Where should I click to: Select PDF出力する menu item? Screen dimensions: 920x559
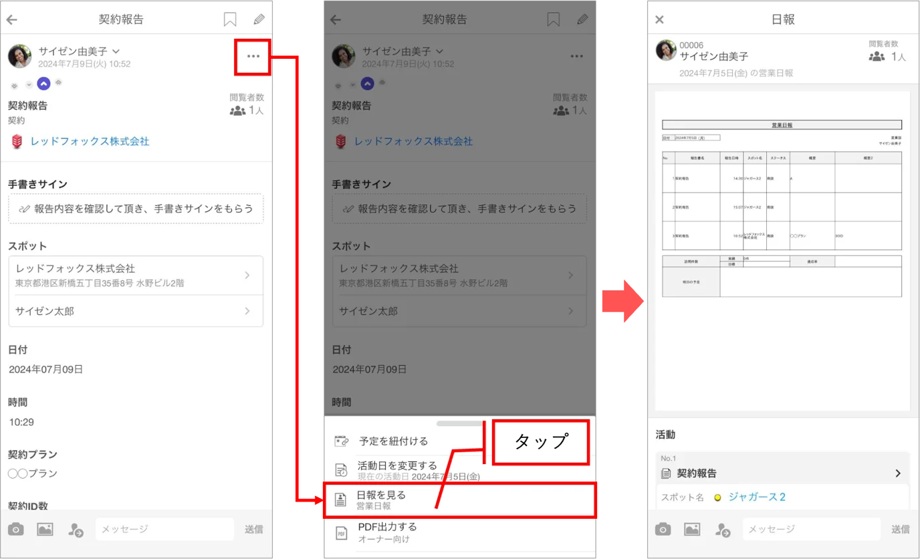tap(460, 533)
